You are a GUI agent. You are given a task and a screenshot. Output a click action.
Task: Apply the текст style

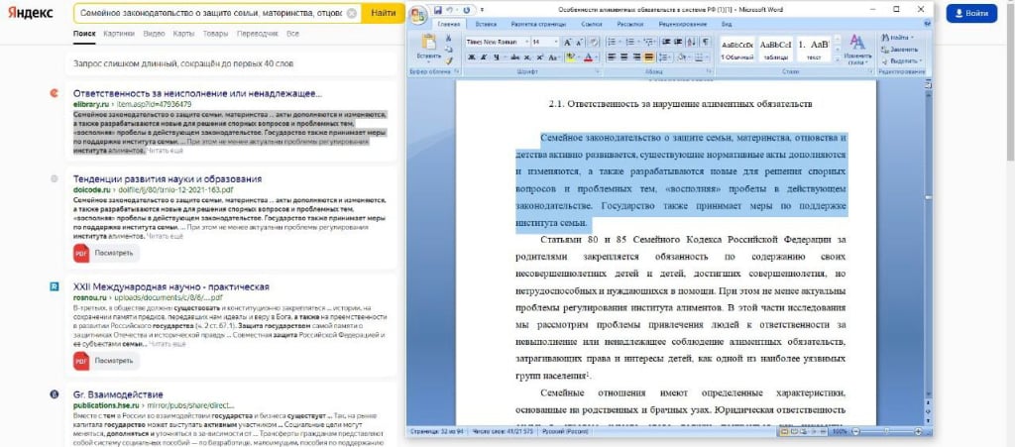[814, 50]
